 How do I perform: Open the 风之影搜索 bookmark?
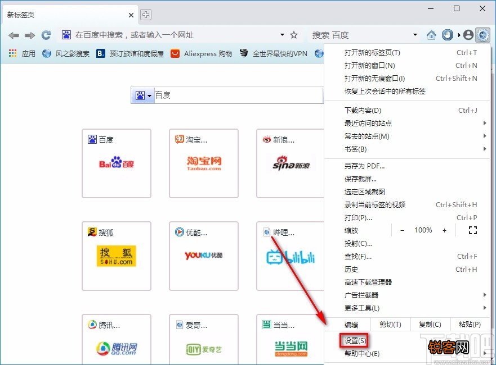(66, 54)
